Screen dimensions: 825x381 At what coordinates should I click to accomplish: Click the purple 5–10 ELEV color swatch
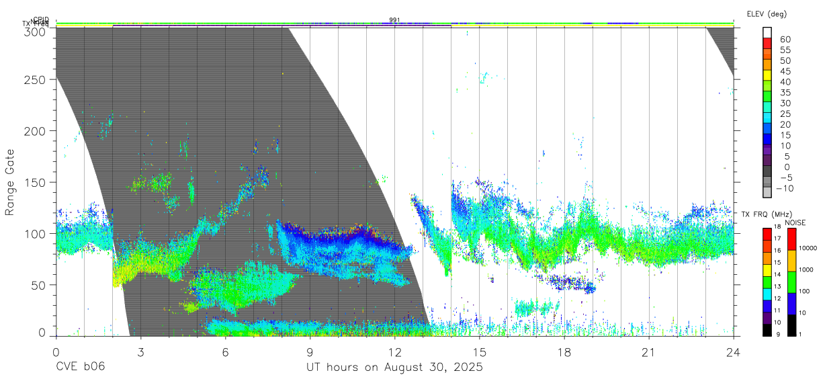click(767, 151)
